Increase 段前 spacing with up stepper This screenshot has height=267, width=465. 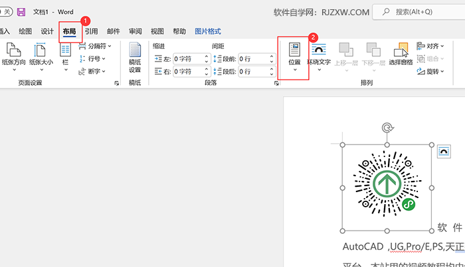point(272,56)
